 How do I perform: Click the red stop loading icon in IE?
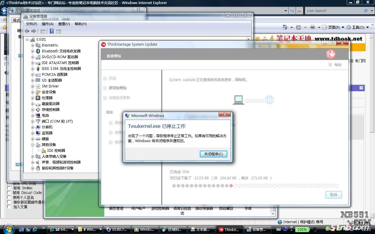[299, 11]
